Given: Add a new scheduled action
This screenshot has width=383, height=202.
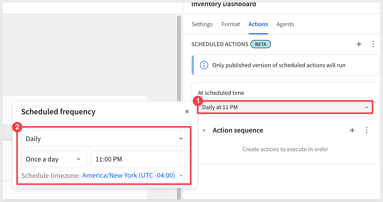Looking at the screenshot, I should coord(359,44).
